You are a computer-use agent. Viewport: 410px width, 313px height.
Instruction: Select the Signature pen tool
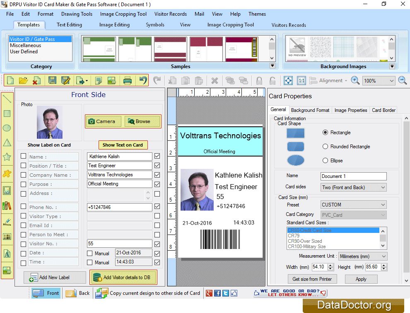7,221
